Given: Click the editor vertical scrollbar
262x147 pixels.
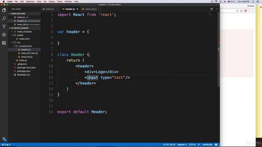Looking at the screenshot, I should (219, 49).
